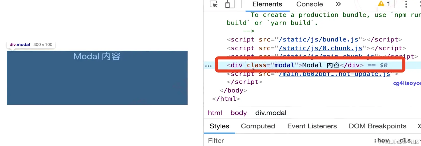
Task: Open the DevTools three-dot customize menu
Action: (x=406, y=4)
